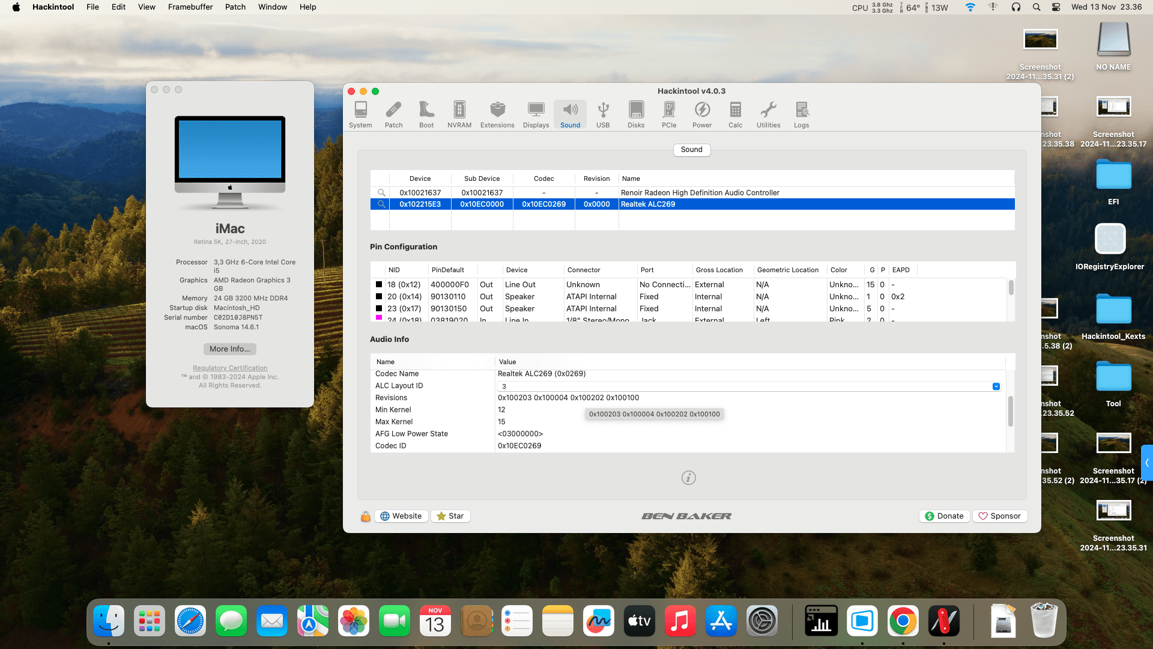Open the Calc section
This screenshot has height=649, width=1153.
735,114
